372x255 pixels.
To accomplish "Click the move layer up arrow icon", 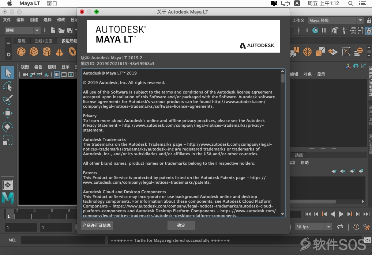I will coord(334,171).
